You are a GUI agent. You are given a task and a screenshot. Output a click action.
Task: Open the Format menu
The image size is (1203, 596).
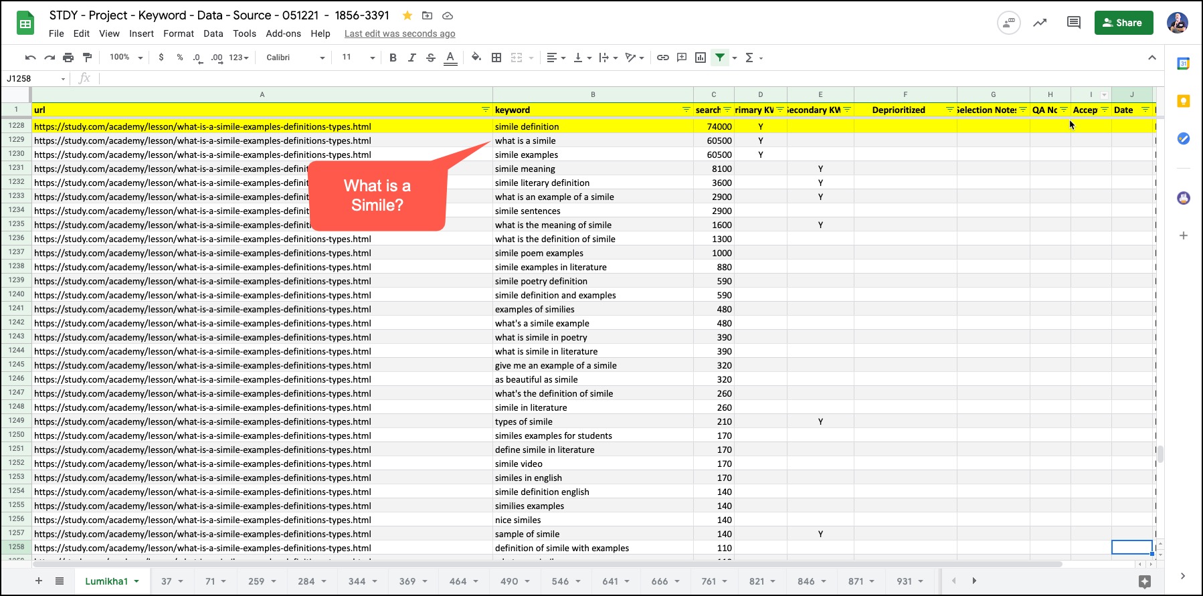click(179, 33)
